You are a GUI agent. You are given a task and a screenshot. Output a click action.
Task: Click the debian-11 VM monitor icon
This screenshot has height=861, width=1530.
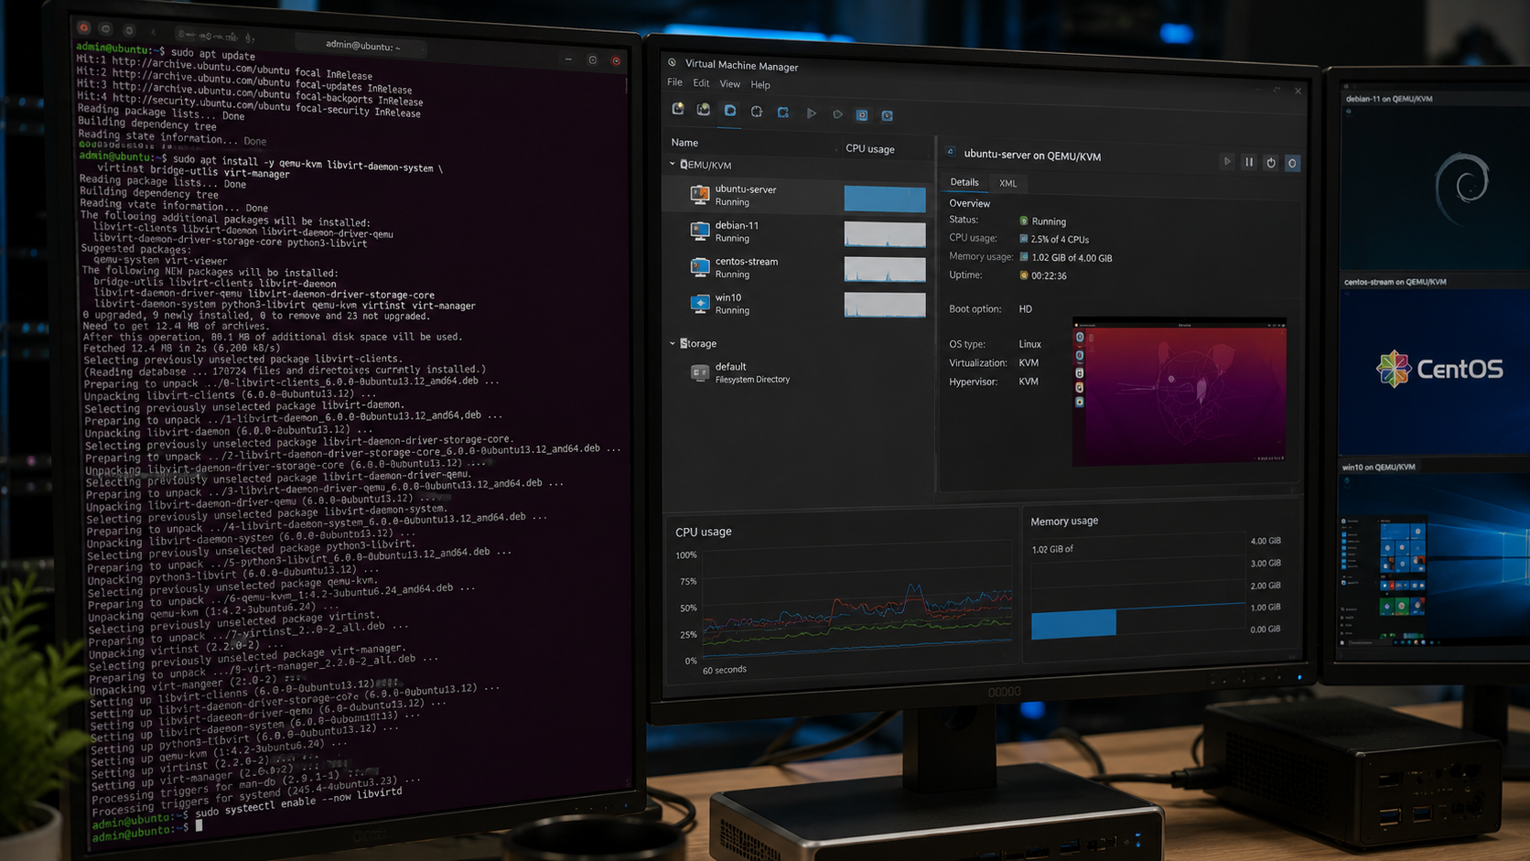pos(700,231)
